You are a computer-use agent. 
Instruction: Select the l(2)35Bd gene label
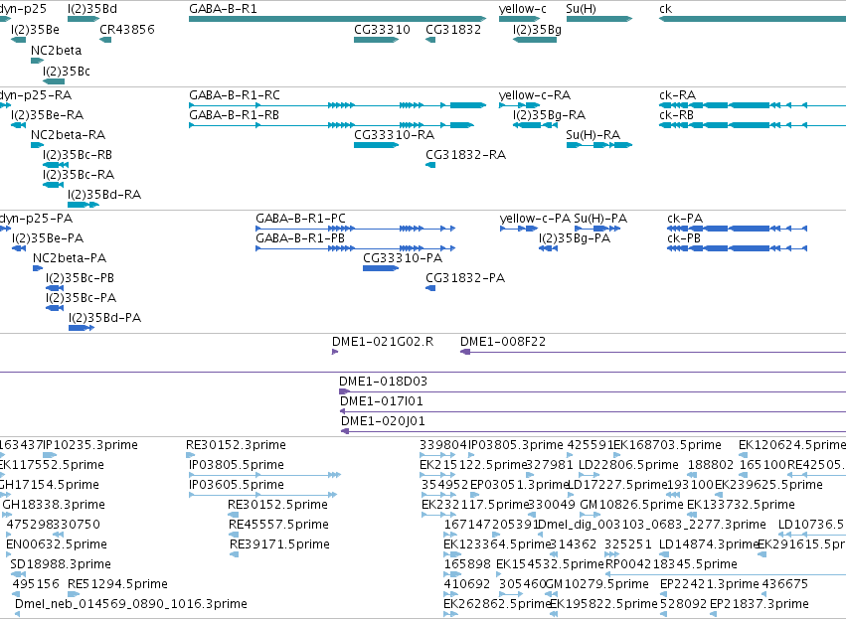[92, 9]
